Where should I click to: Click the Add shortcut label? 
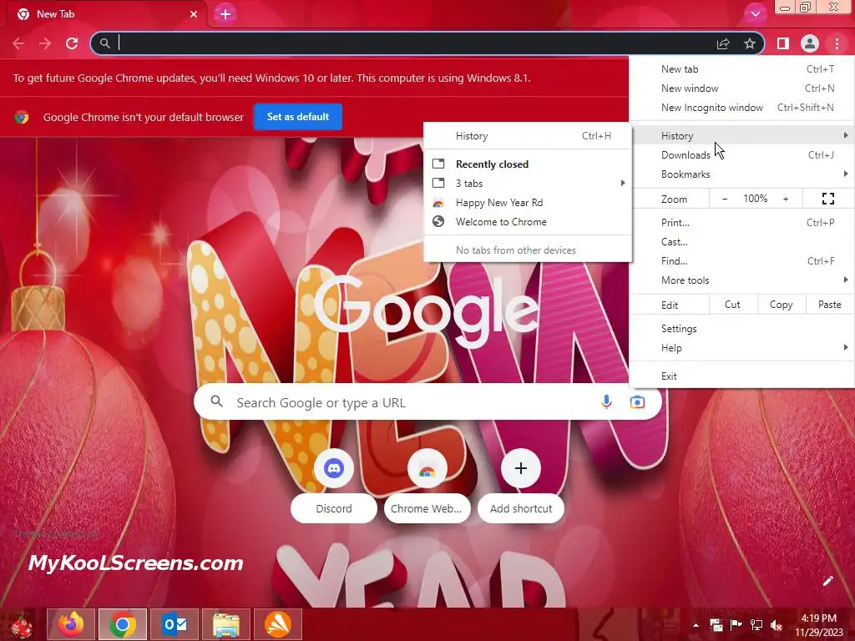[x=521, y=508]
